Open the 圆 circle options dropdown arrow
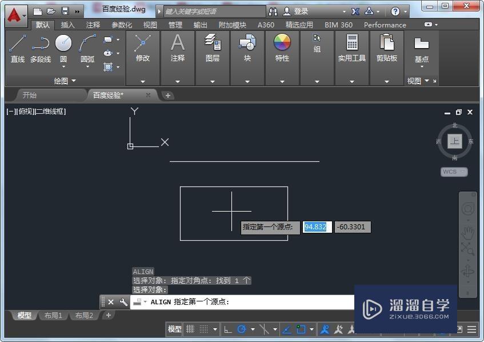The width and height of the screenshot is (484, 342). pyautogui.click(x=63, y=67)
